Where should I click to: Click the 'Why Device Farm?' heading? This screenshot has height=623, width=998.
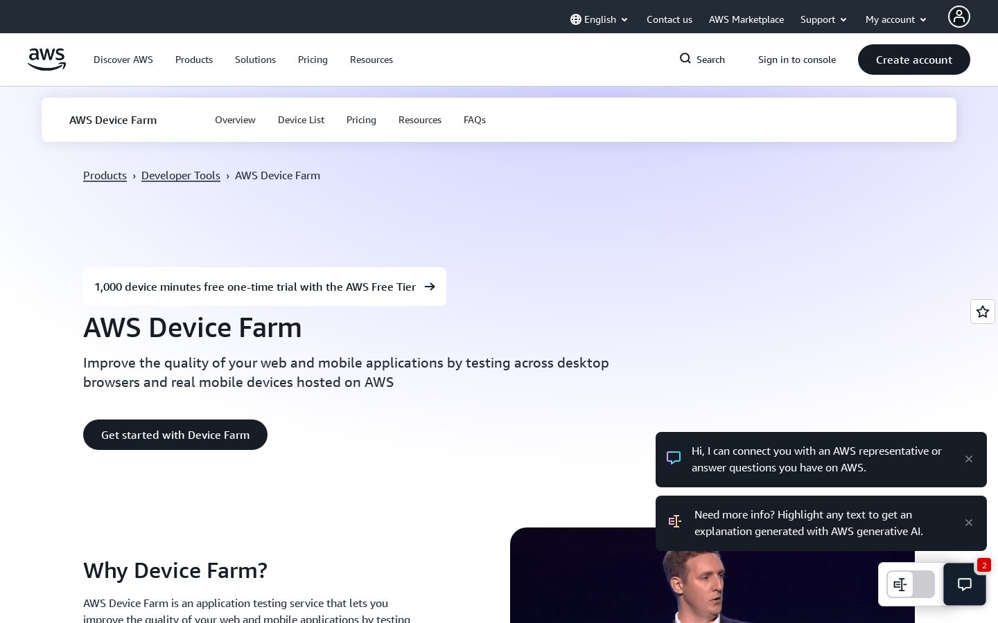pos(175,570)
